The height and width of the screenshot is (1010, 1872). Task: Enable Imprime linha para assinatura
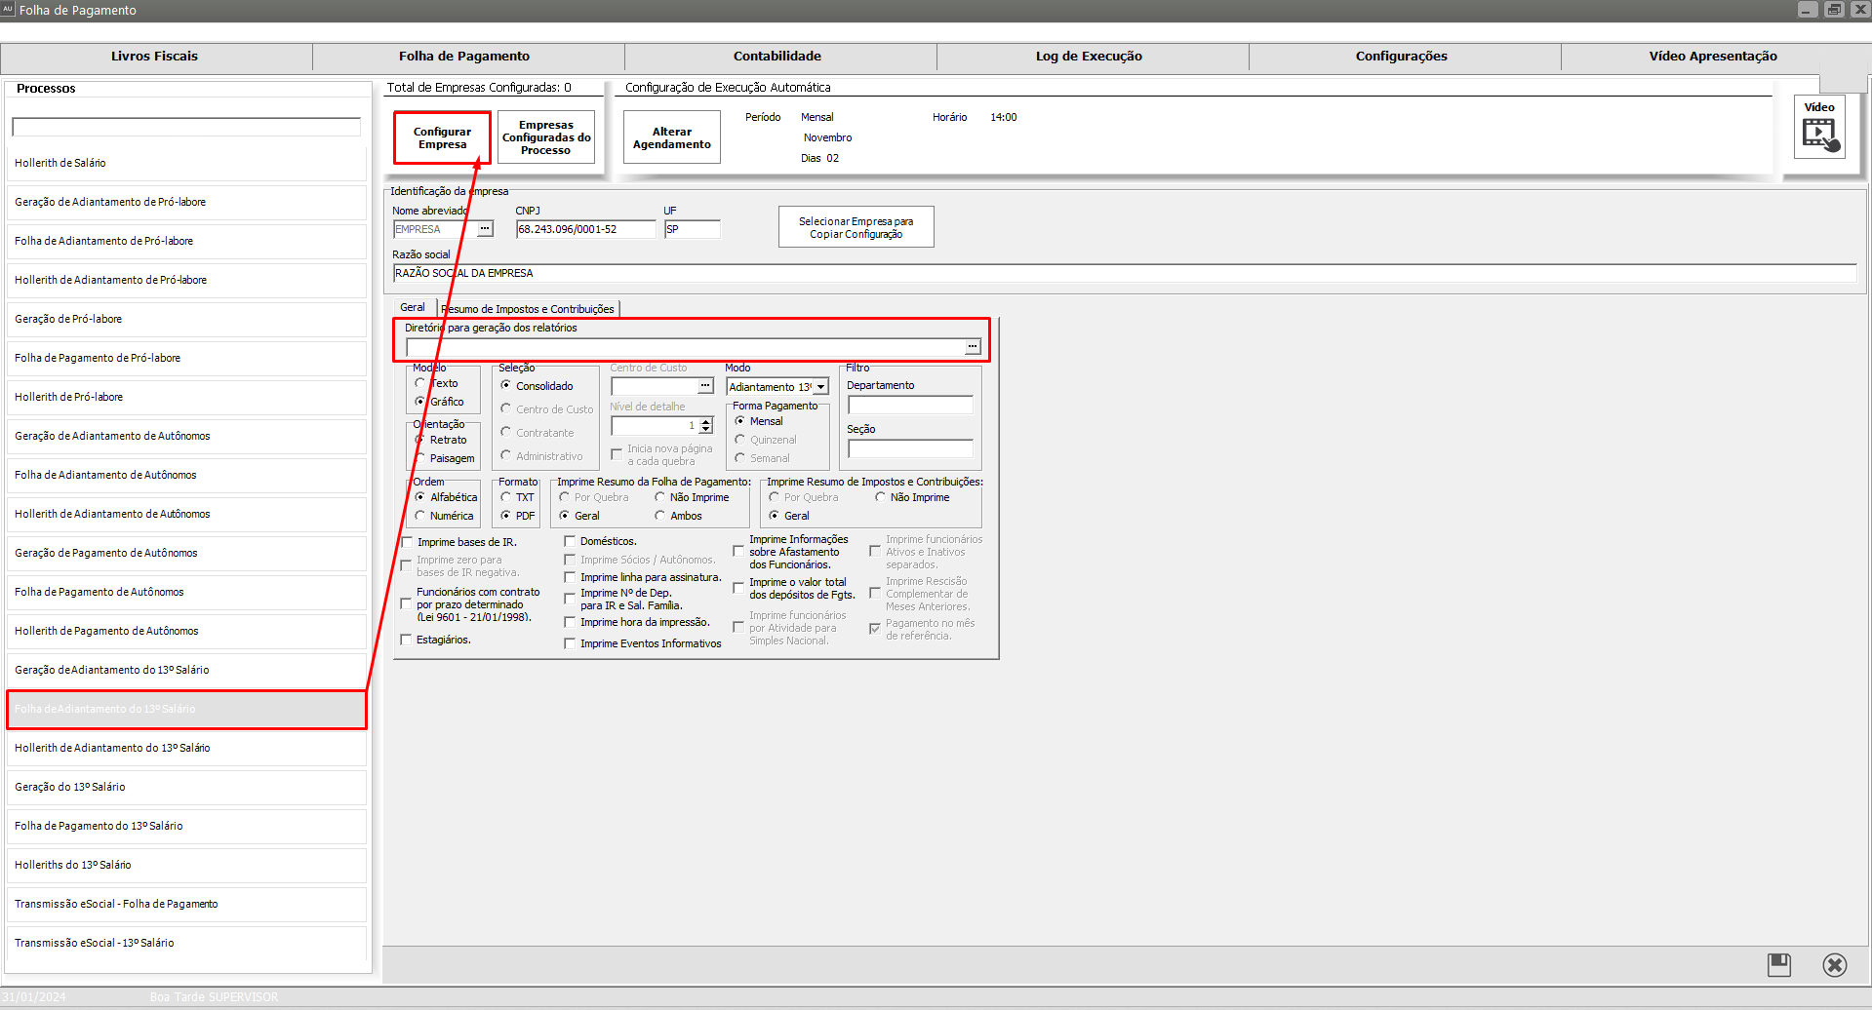click(570, 577)
